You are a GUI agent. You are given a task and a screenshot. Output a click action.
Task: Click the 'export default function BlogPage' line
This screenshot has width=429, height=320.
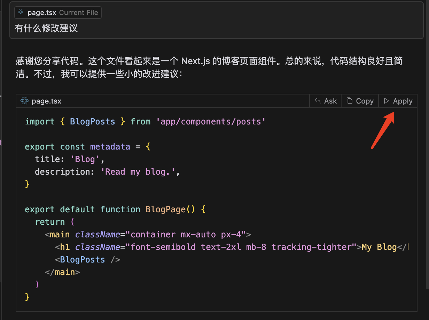click(x=115, y=209)
